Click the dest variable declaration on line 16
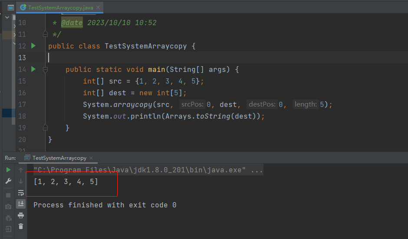 pos(117,93)
